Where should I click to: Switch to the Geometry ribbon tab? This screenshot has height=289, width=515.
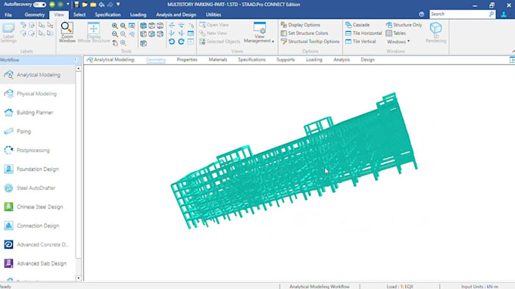[35, 15]
